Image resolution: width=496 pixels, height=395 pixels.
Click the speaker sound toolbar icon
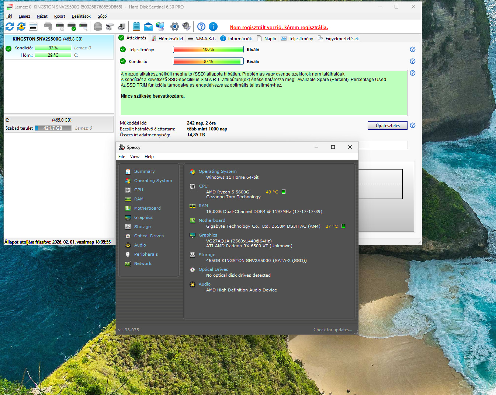tap(187, 27)
